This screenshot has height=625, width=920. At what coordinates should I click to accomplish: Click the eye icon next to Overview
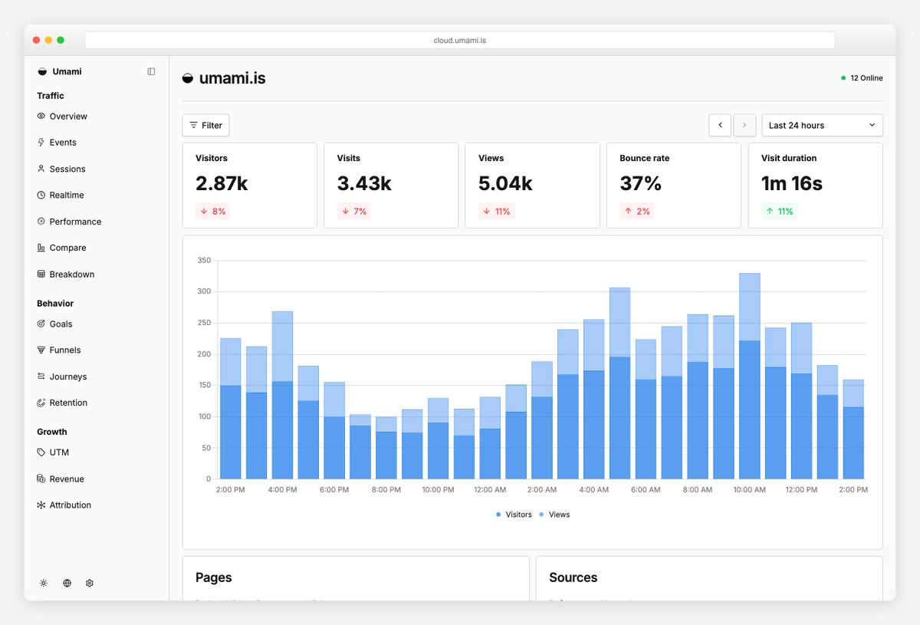tap(41, 116)
